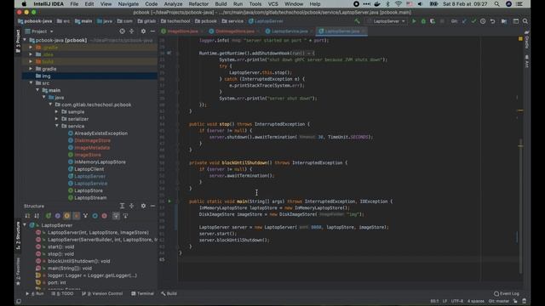Image resolution: width=545 pixels, height=306 pixels.
Task: Open Version Control tool window
Action: pyautogui.click(x=102, y=293)
